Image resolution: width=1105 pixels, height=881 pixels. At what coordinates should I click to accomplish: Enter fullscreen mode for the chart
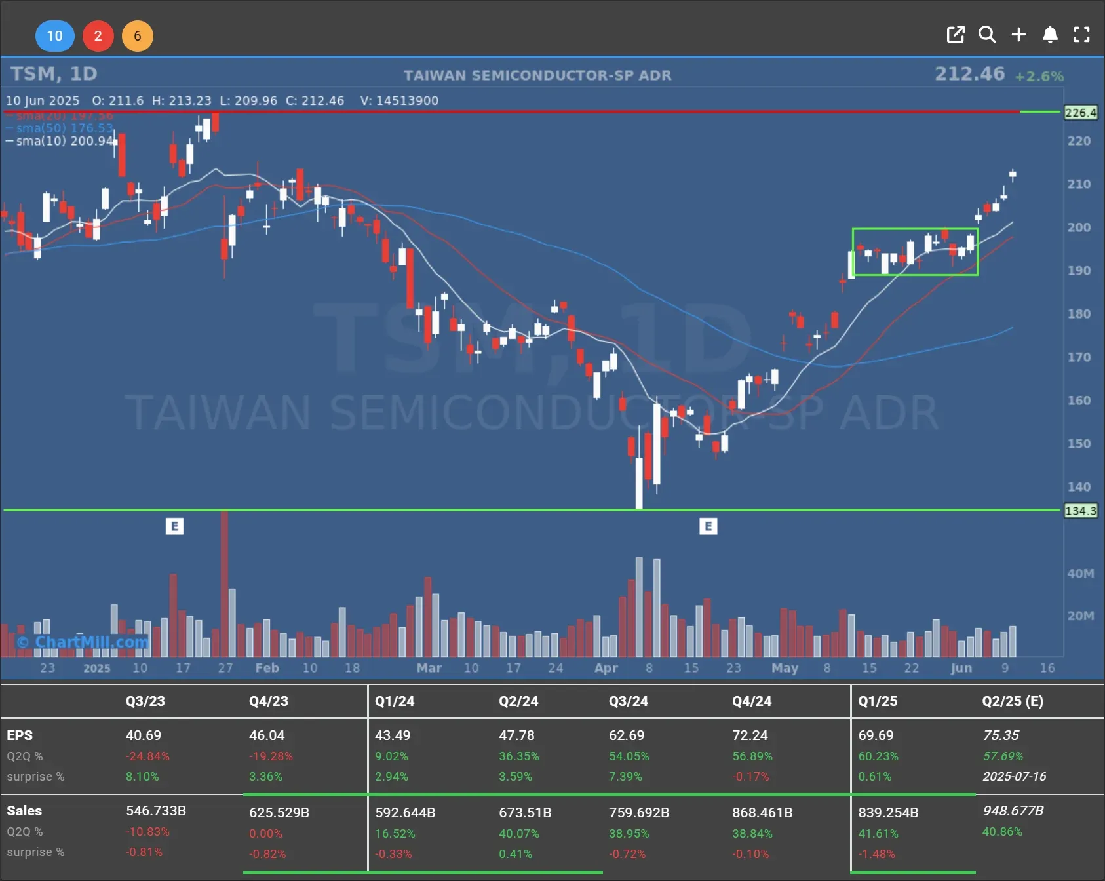click(x=1081, y=35)
